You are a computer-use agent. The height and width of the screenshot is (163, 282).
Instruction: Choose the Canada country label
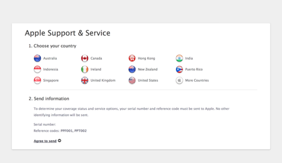tap(96, 58)
